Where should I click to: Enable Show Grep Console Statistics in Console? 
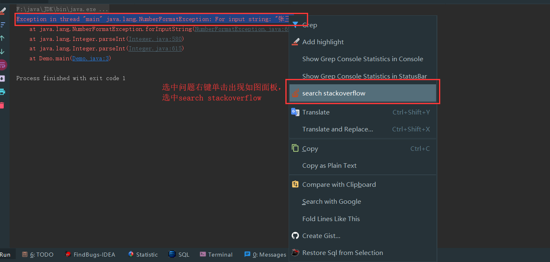pos(363,59)
